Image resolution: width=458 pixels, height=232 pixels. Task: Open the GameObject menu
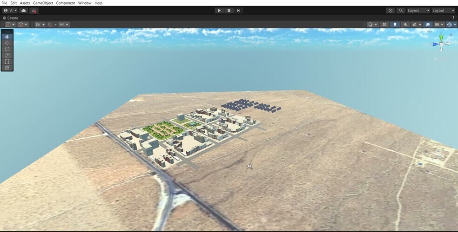pos(43,3)
